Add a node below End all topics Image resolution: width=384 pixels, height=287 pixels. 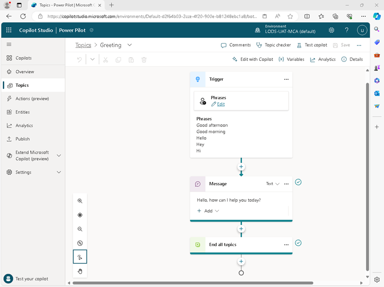(241, 262)
